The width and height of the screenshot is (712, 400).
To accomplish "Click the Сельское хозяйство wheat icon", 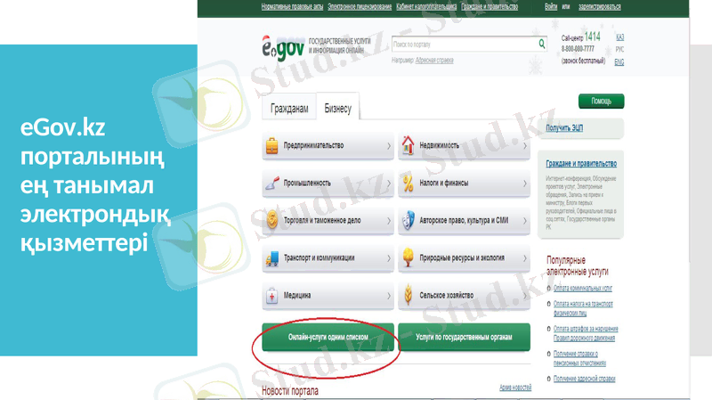I will pos(408,295).
